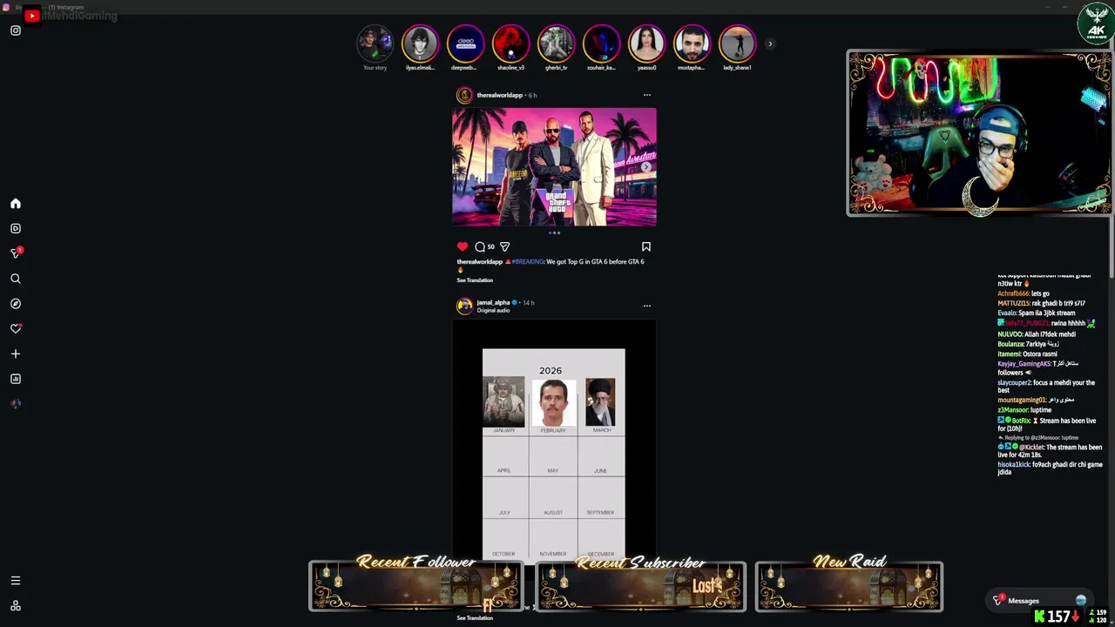Open gherbi_tv story
The height and width of the screenshot is (627, 1115).
(556, 44)
